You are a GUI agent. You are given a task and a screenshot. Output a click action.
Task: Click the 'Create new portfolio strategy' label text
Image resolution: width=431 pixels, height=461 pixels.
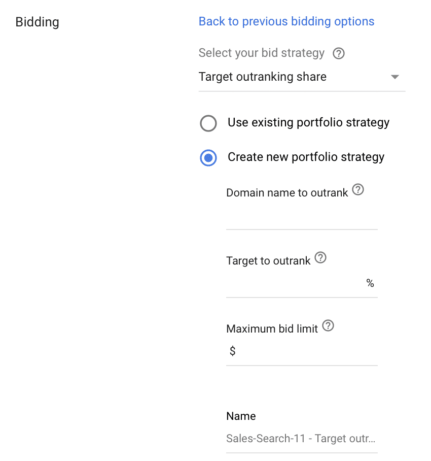[306, 157]
